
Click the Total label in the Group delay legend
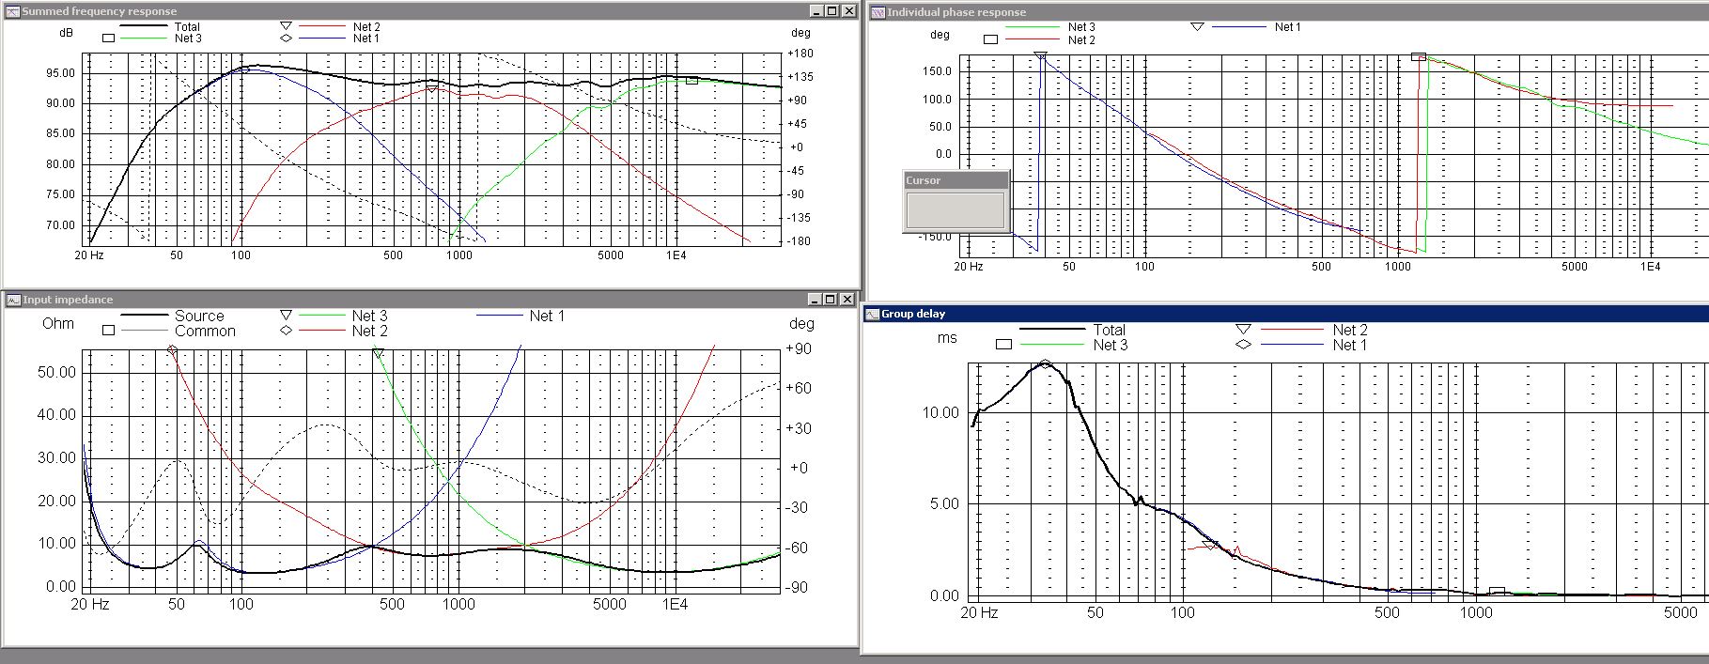coord(1110,330)
